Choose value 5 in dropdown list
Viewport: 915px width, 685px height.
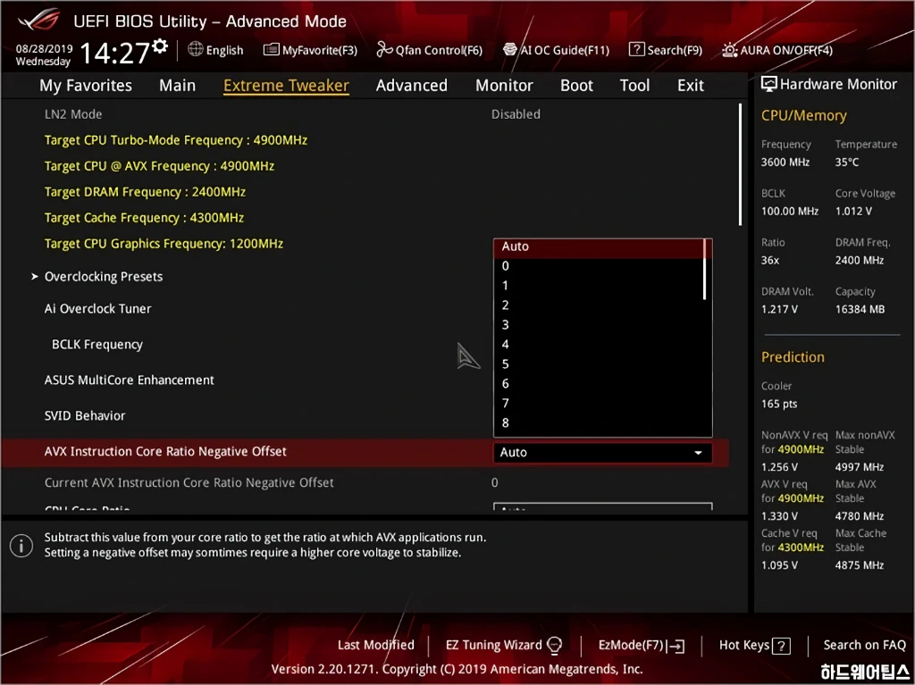(599, 364)
